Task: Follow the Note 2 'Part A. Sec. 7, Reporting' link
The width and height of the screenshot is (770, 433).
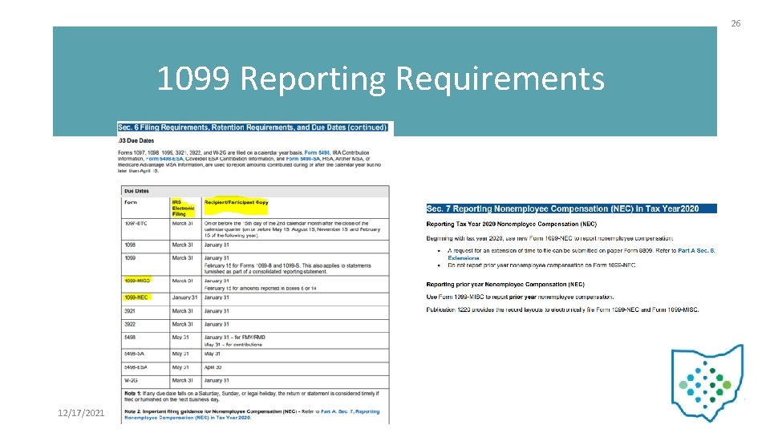Action: (x=252, y=415)
